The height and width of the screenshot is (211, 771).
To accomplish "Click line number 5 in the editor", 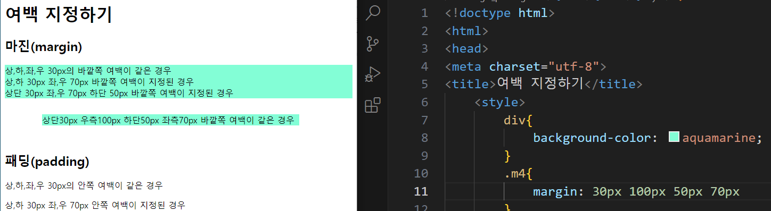I will coord(424,84).
